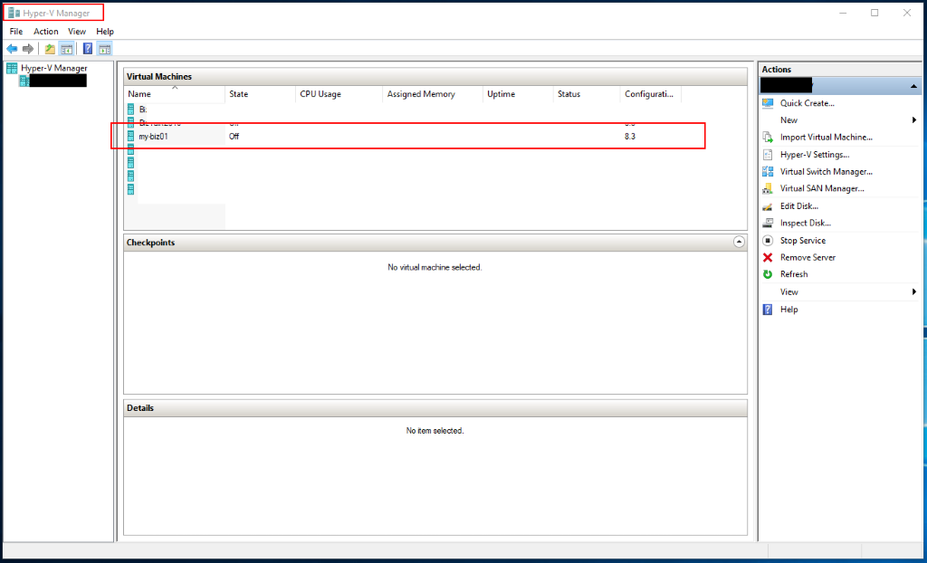Sort by the Configuration column header
The image size is (927, 563).
(x=651, y=94)
